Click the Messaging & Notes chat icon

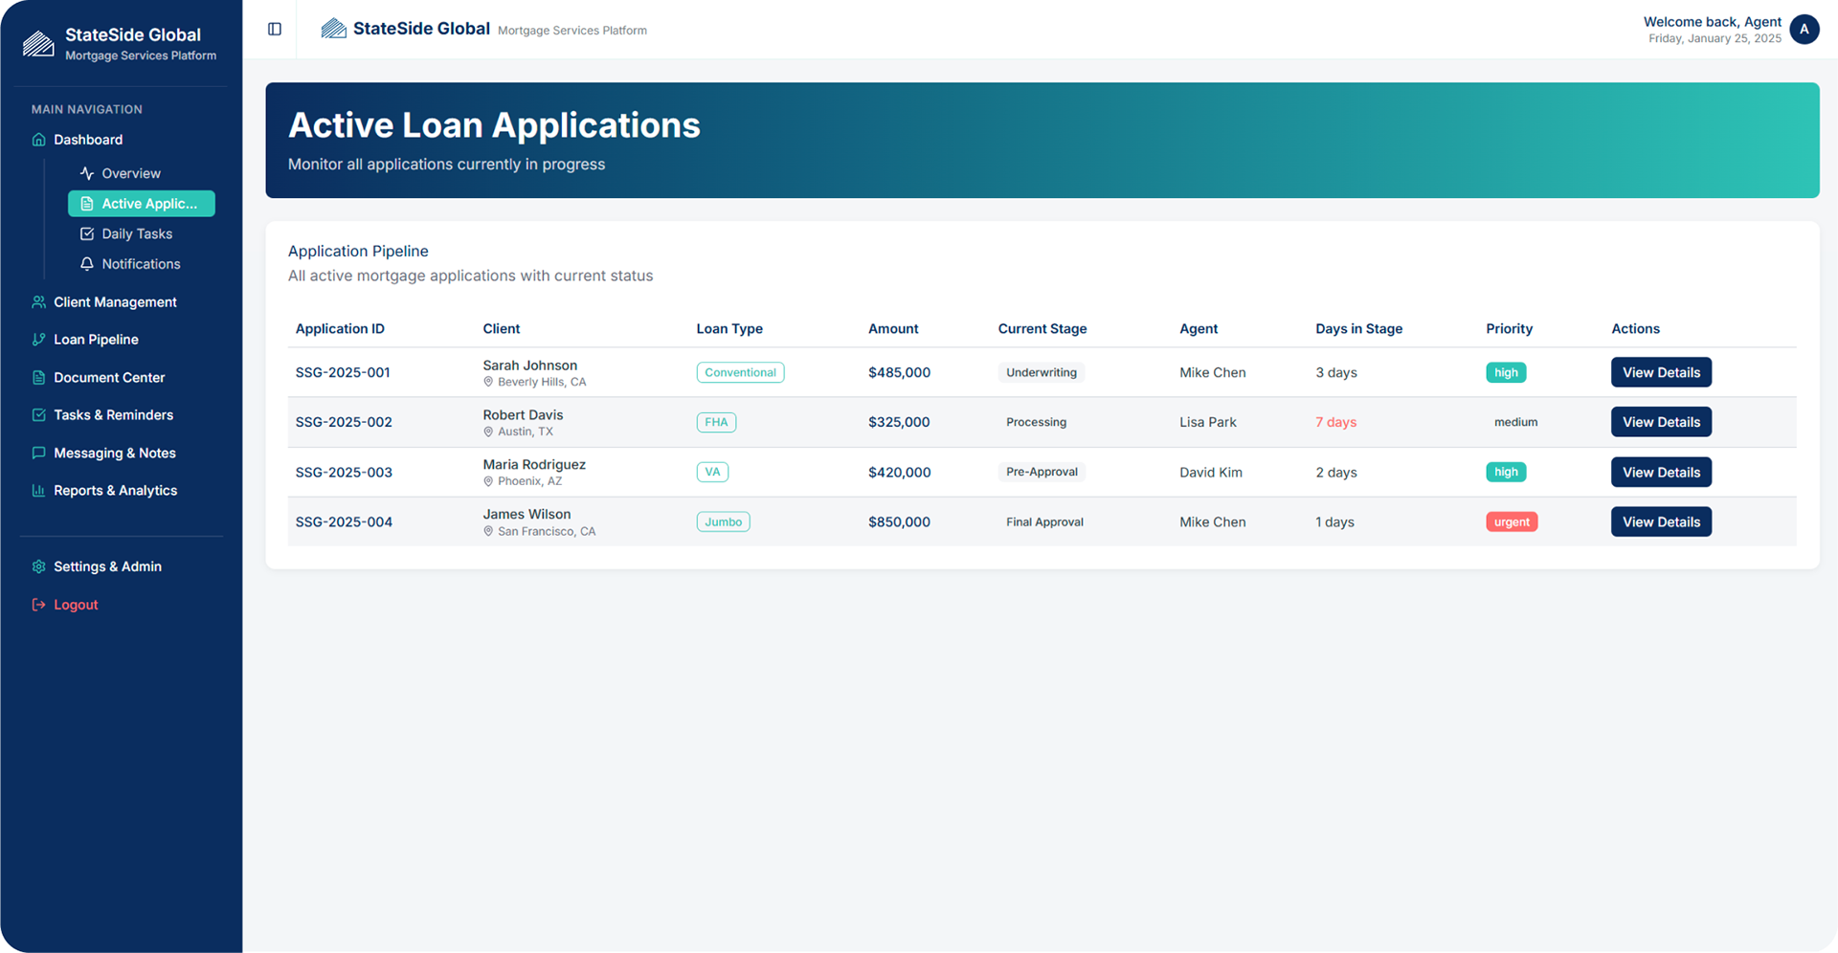click(38, 454)
